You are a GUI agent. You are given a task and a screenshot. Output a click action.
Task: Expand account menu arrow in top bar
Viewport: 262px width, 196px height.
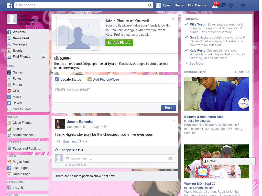pyautogui.click(x=249, y=6)
